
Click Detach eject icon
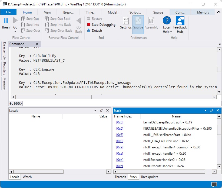pos(89,30)
